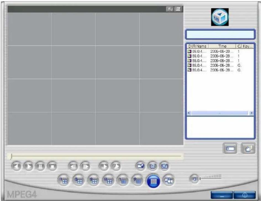This screenshot has height=201, width=261.
Task: Click the DVR cube logo
Action: [x=220, y=17]
